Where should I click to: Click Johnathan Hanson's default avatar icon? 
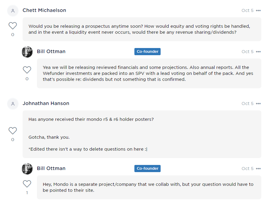coord(13,104)
